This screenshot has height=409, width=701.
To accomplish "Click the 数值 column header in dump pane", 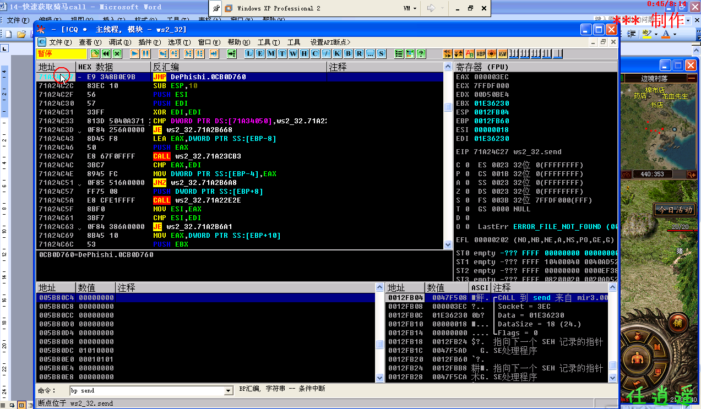I will click(x=96, y=288).
